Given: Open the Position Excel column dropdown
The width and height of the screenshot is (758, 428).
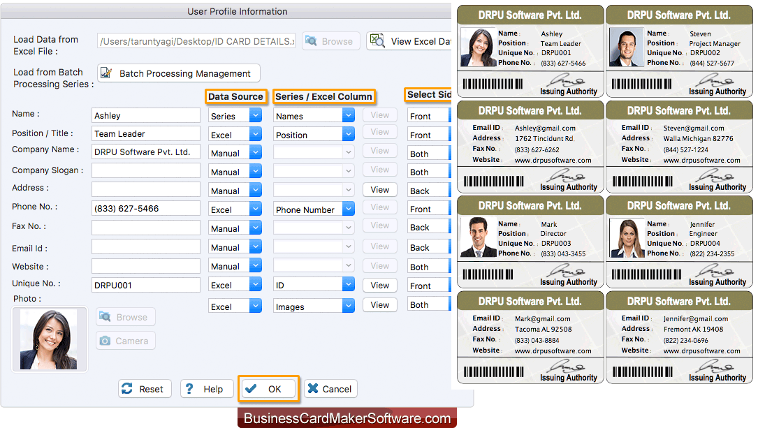Looking at the screenshot, I should tap(314, 135).
